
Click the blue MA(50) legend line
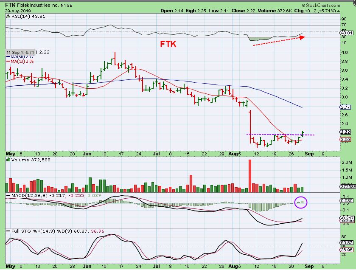[8, 57]
